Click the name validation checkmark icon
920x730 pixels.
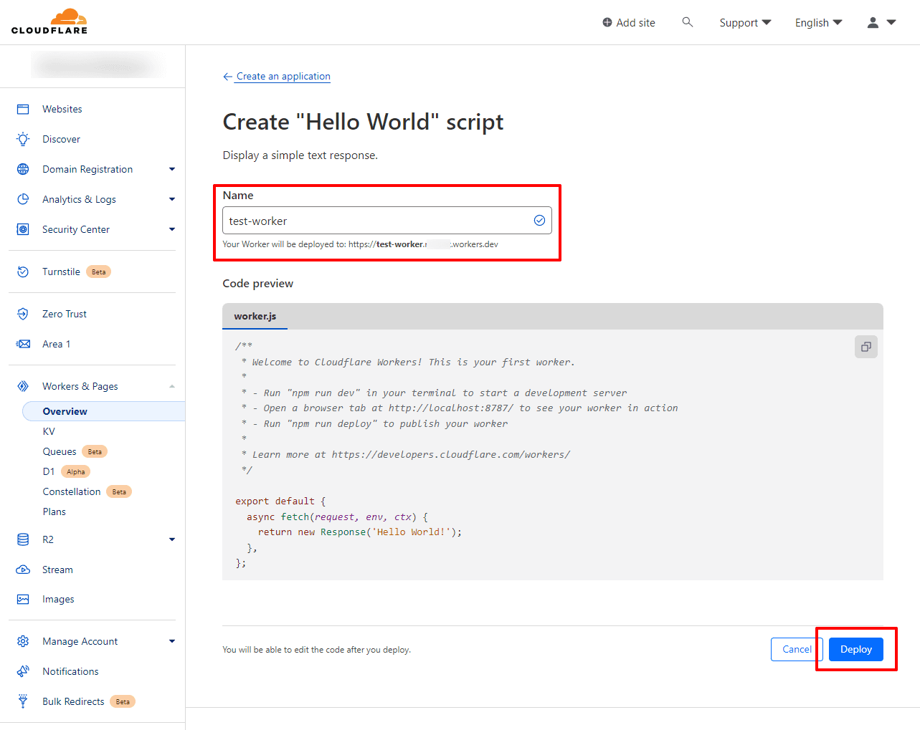[539, 221]
